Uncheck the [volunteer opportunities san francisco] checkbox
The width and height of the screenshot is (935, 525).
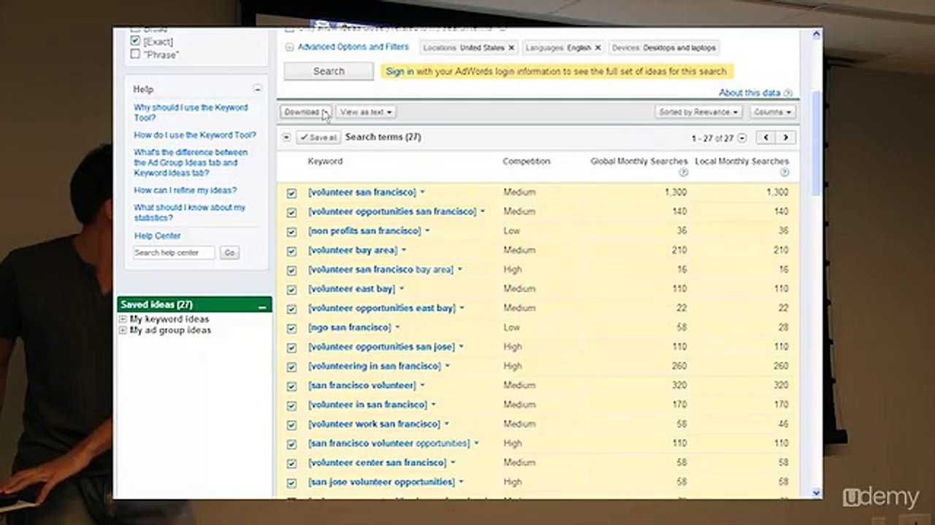[291, 212]
